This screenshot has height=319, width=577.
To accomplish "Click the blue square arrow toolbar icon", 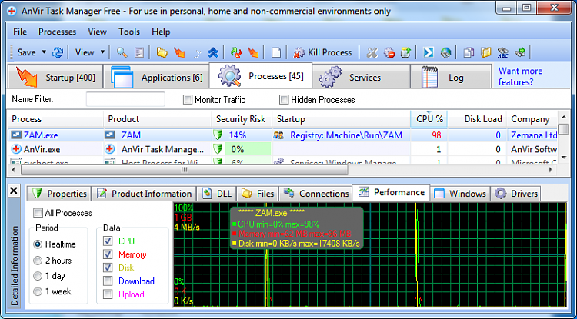I will 428,52.
